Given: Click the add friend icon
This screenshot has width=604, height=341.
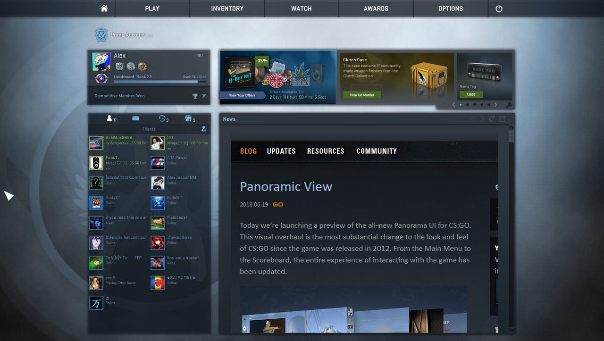Looking at the screenshot, I should pyautogui.click(x=204, y=129).
